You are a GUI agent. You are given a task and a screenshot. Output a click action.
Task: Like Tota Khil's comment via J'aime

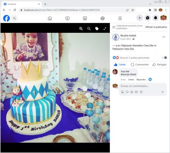(x=131, y=80)
